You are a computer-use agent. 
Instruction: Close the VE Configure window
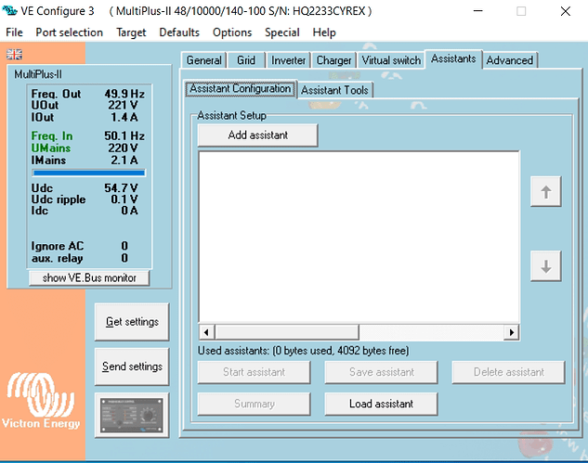pyautogui.click(x=566, y=11)
